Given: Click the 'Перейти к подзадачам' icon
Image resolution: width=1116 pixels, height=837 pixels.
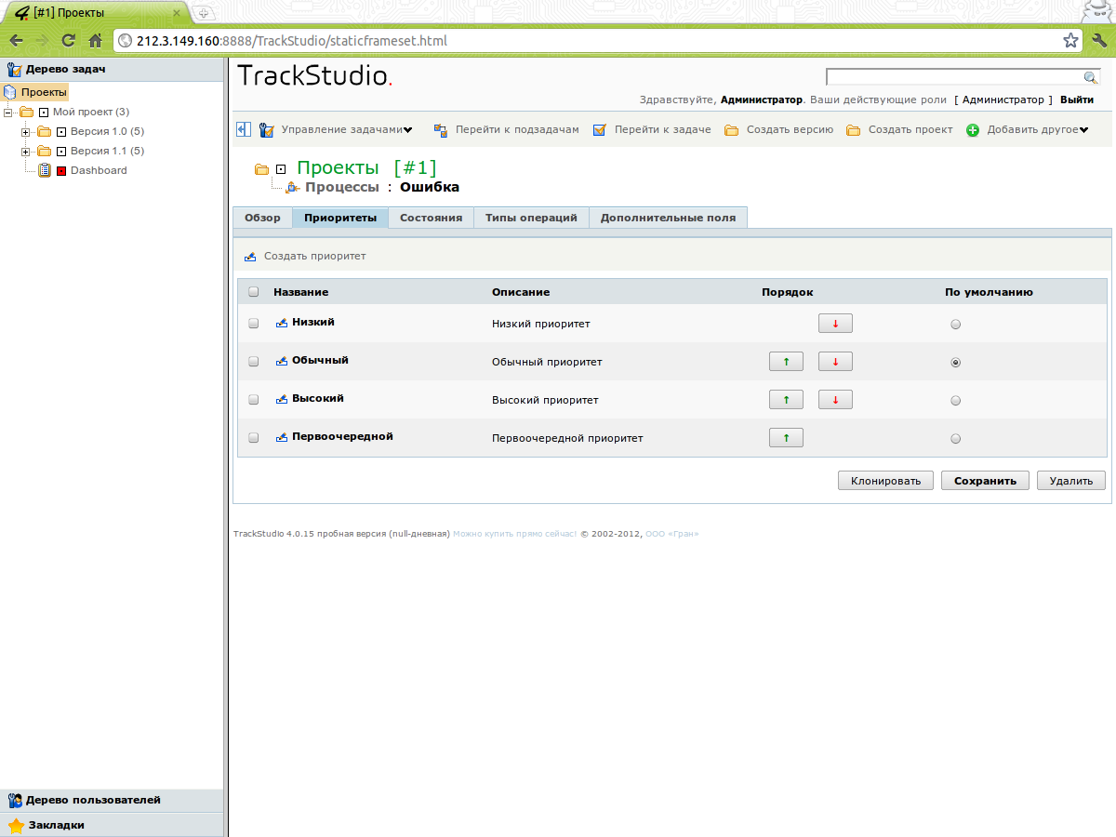Looking at the screenshot, I should pos(441,130).
